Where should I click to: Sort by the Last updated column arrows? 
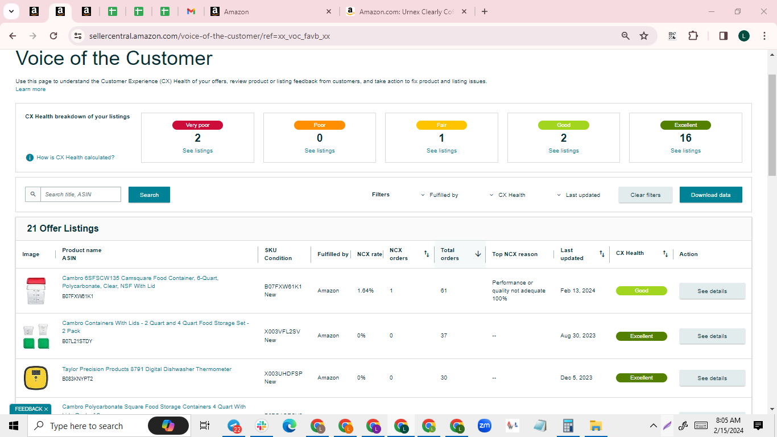tap(602, 254)
